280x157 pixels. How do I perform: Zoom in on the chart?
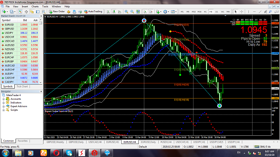point(126,11)
